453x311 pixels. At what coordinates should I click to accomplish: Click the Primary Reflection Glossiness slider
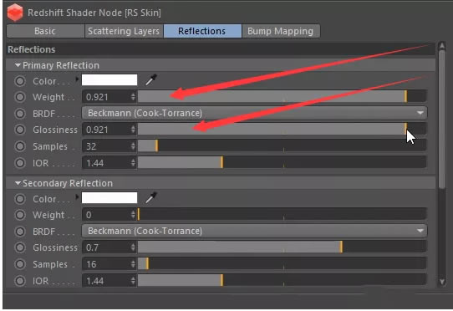point(282,129)
